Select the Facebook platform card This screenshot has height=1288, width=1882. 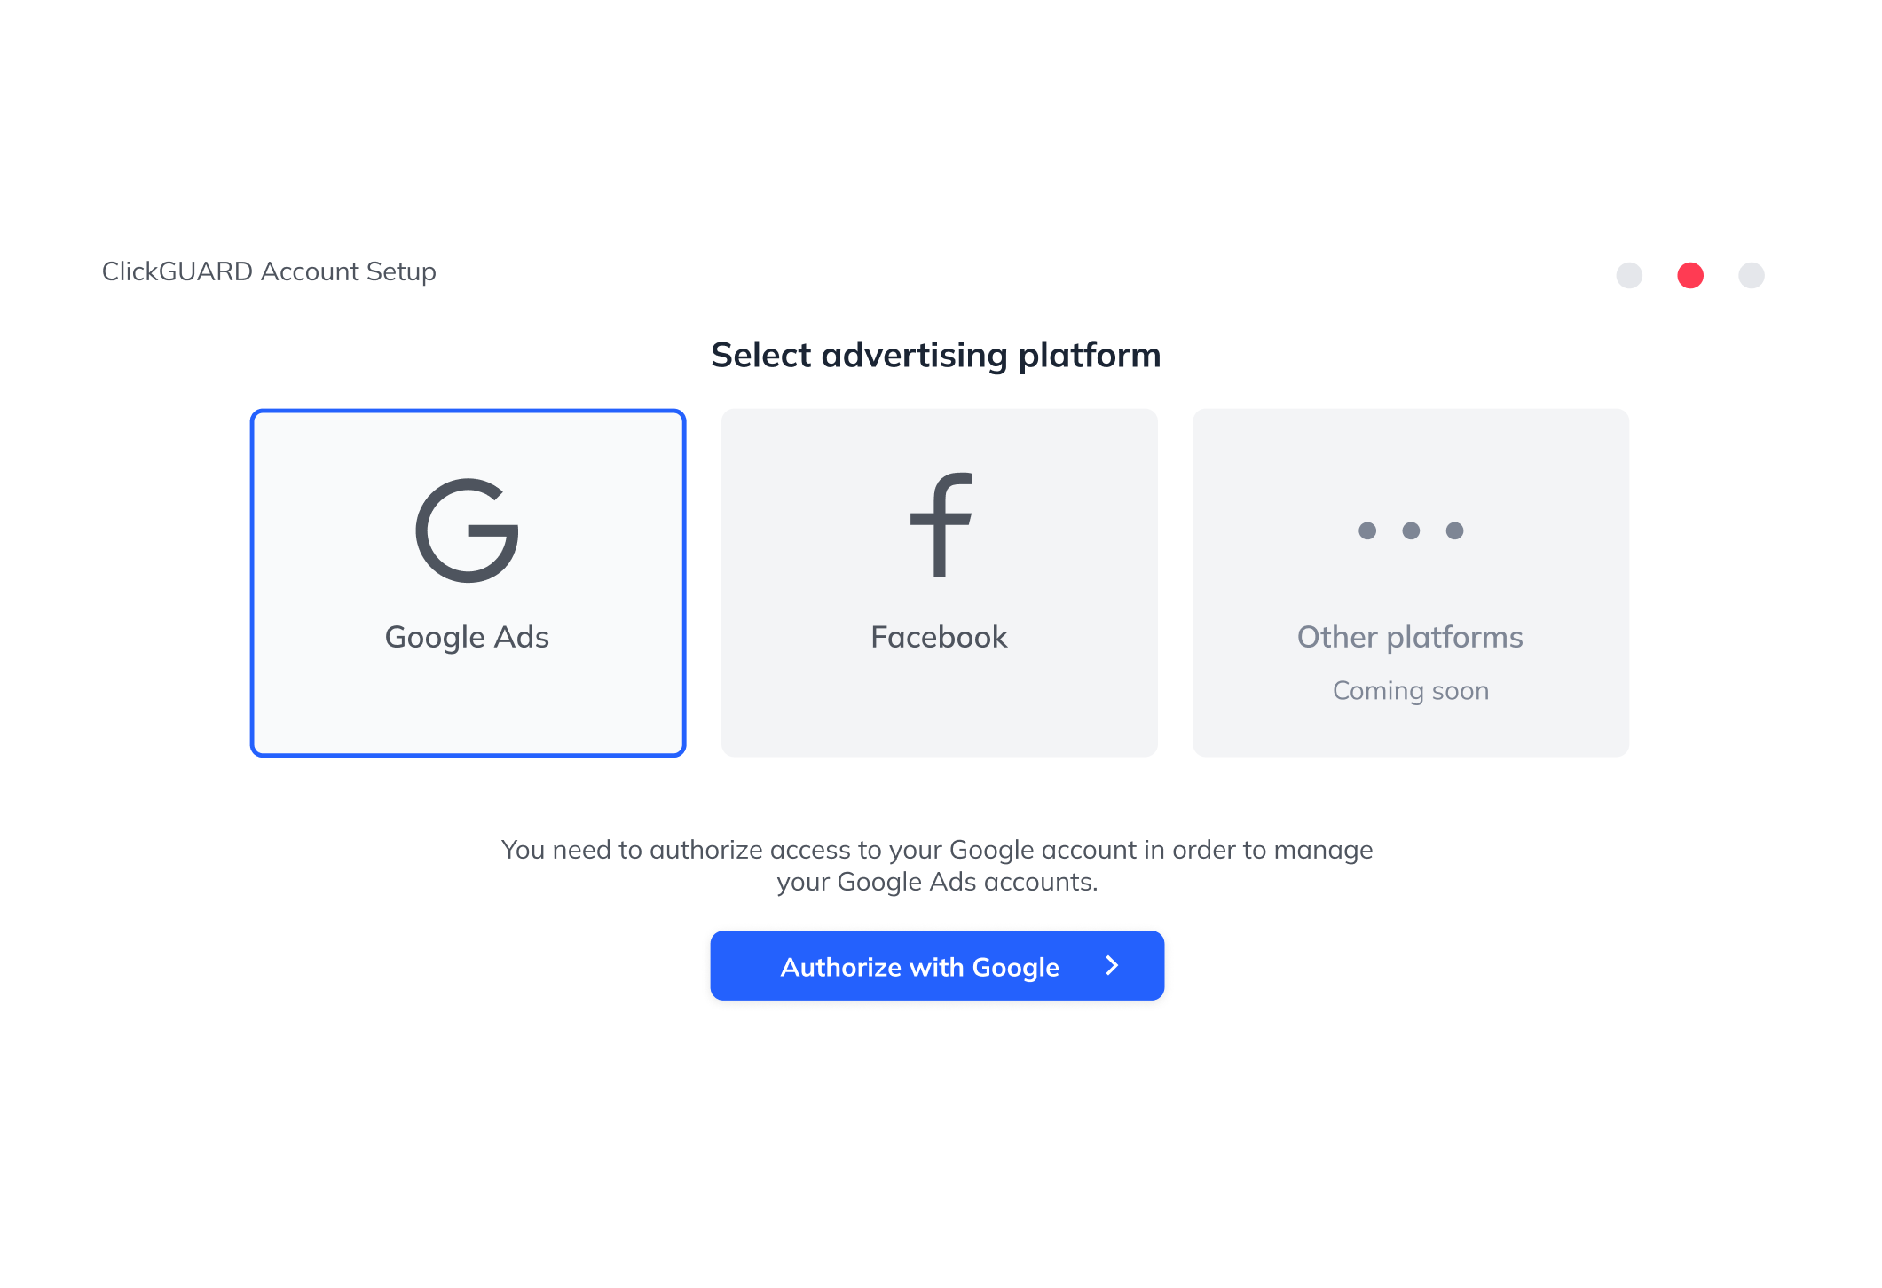coord(939,583)
